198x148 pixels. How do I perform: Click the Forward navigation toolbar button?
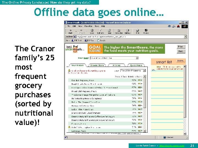click(81, 32)
